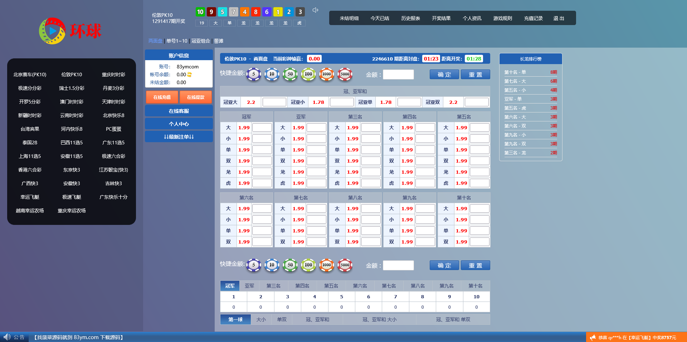Click the bottom 10 chip
Screen dimensions: 687x342
coord(272,265)
